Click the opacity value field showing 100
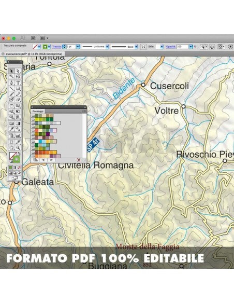The height and width of the screenshot is (303, 234). 183,47
